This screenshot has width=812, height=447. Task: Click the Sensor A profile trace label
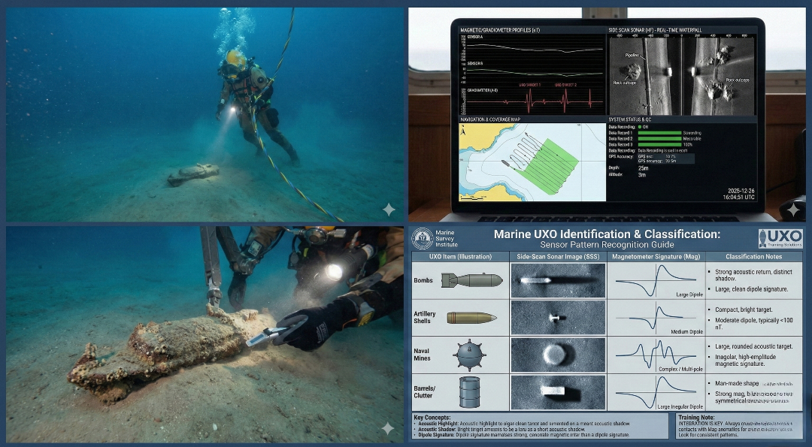click(x=475, y=38)
